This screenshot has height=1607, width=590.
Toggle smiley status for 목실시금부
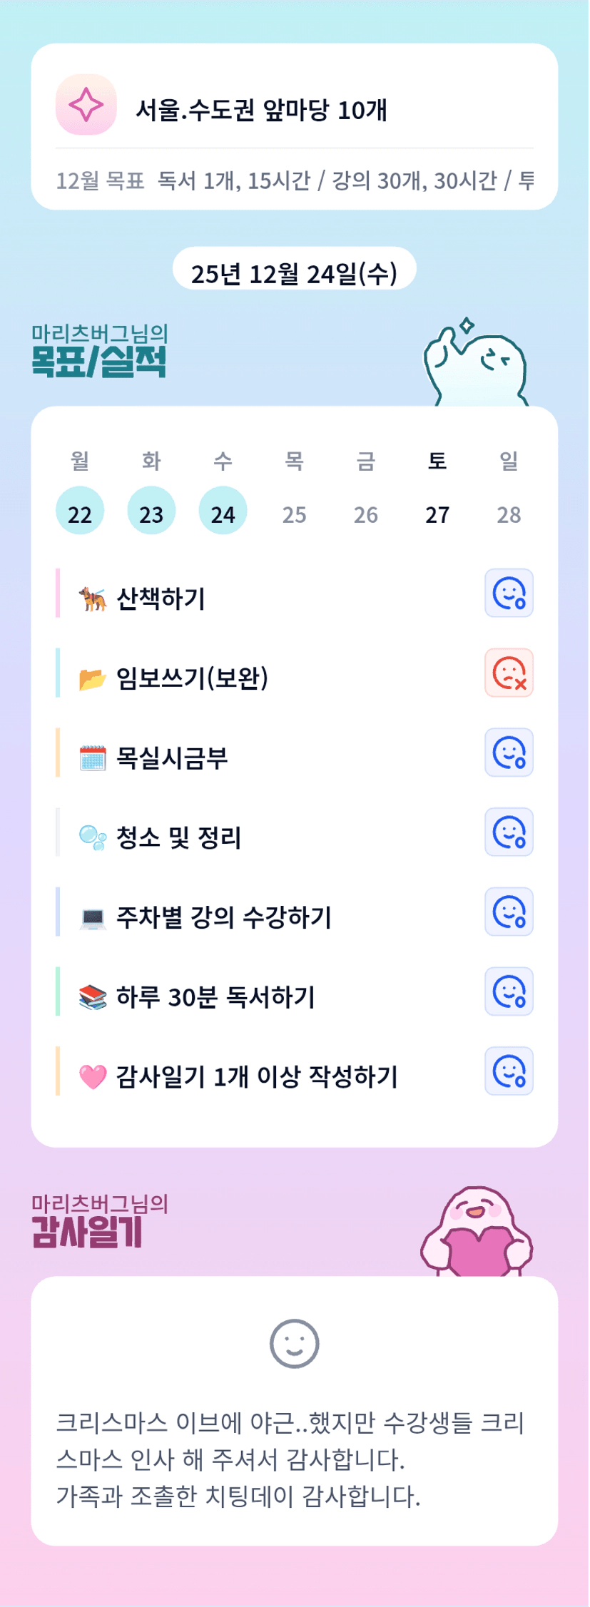[x=509, y=753]
